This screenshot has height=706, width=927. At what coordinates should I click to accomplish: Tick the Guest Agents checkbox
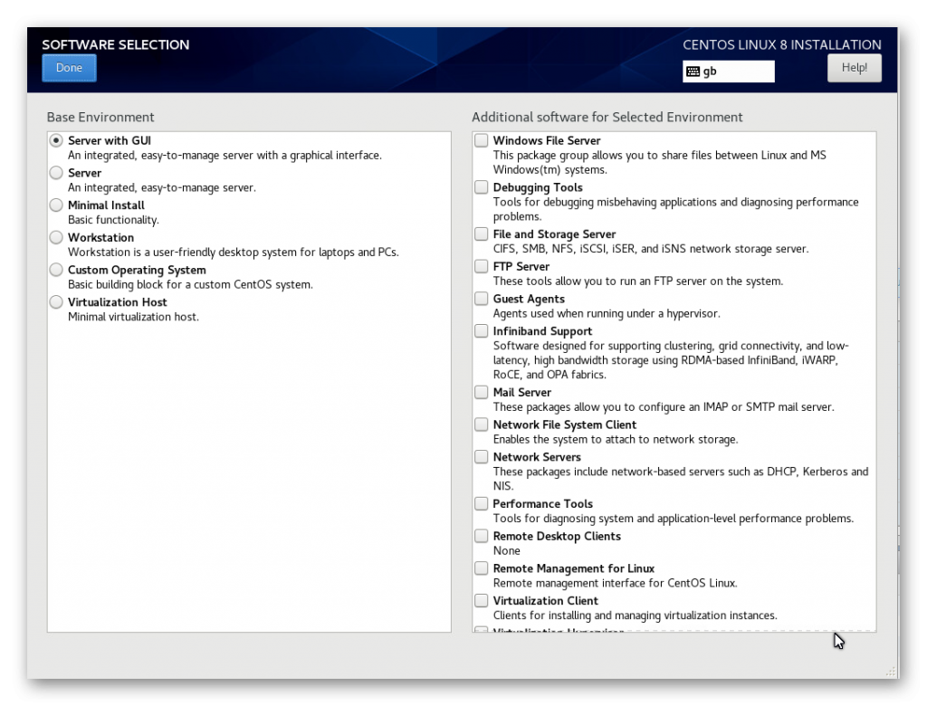[x=482, y=299]
